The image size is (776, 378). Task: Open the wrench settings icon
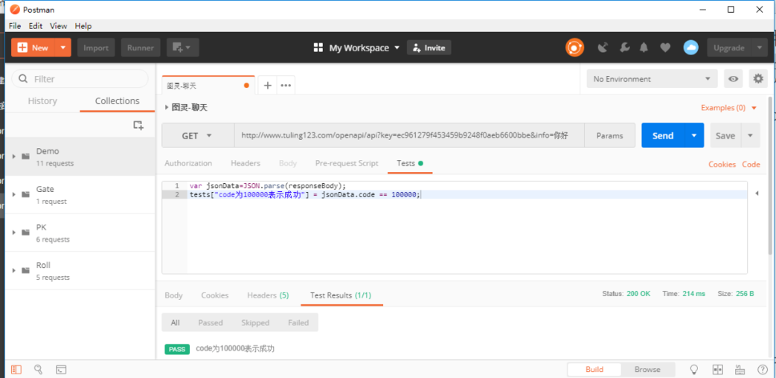[x=624, y=48]
